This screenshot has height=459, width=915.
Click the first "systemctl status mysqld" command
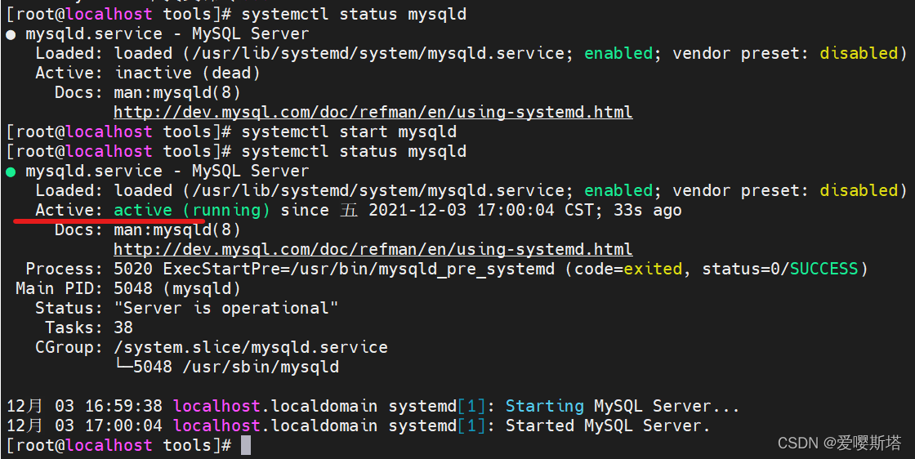(x=354, y=14)
